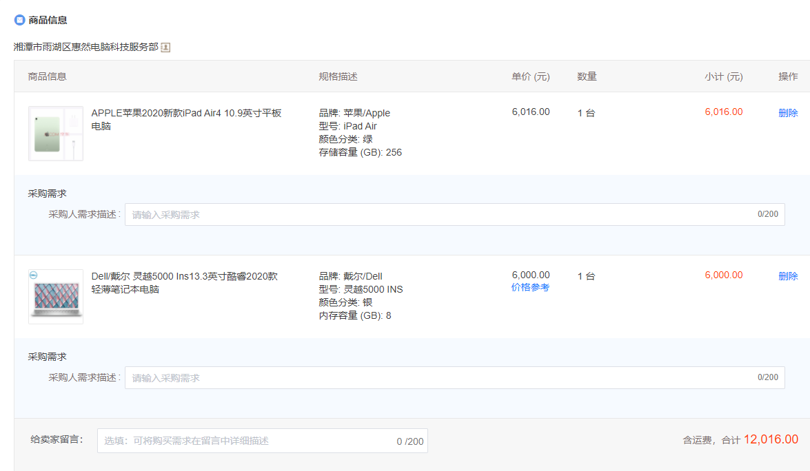This screenshot has height=471, width=810.
Task: Select total amount 12,016.00
Action: coord(771,439)
